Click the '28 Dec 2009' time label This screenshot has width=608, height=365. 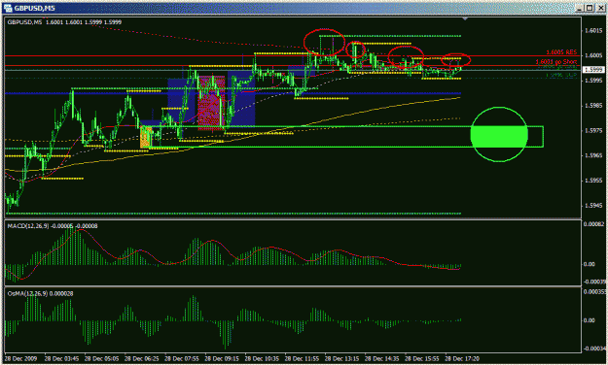(20, 358)
